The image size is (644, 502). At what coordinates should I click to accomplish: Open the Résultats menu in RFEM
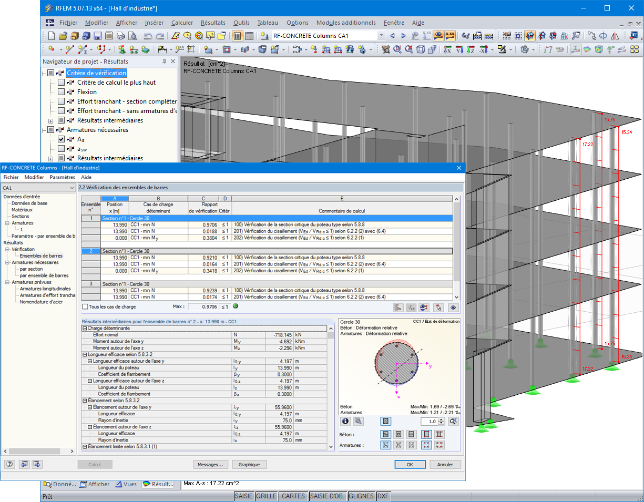[213, 23]
